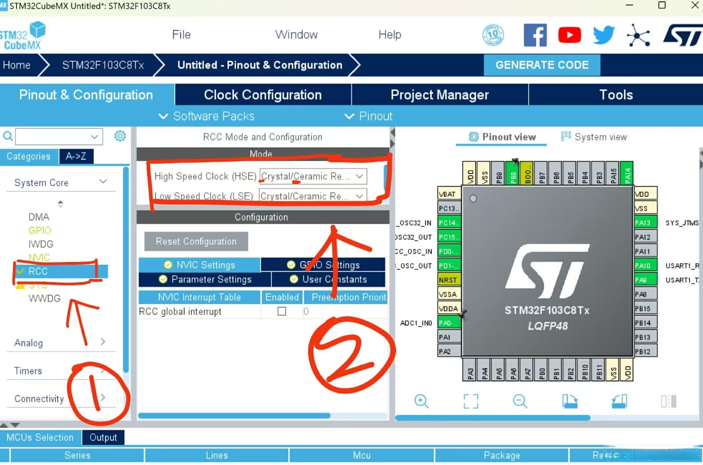Click the GENERATE CODE button
Viewport: 703px width, 465px height.
click(x=542, y=65)
